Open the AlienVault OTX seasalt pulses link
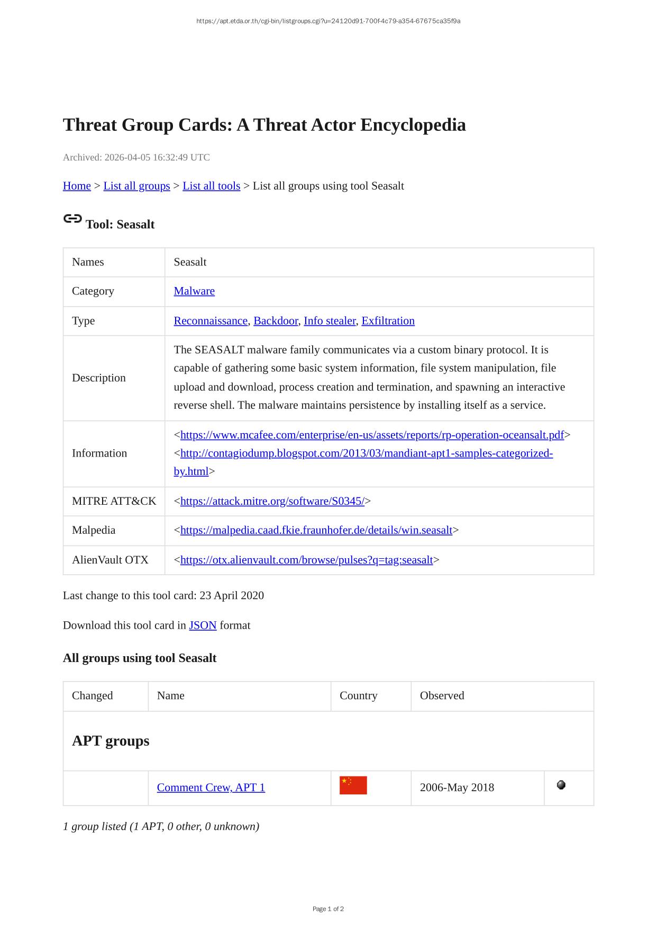The height and width of the screenshot is (930, 657). coord(306,560)
